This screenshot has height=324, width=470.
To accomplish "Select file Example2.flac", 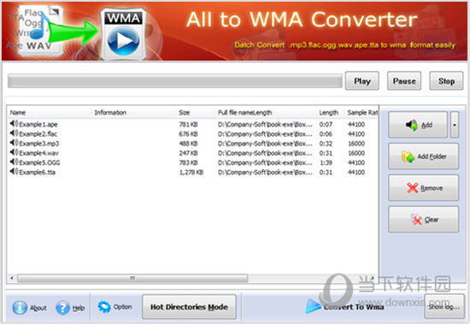I will coord(38,134).
